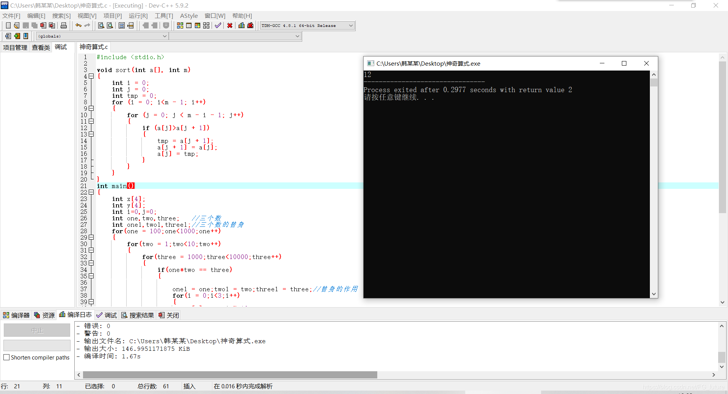Switch to the 查看类 side tab
This screenshot has width=728, height=394.
(x=41, y=47)
